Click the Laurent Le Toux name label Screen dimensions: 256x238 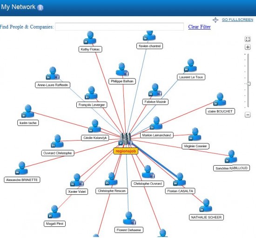click(191, 77)
